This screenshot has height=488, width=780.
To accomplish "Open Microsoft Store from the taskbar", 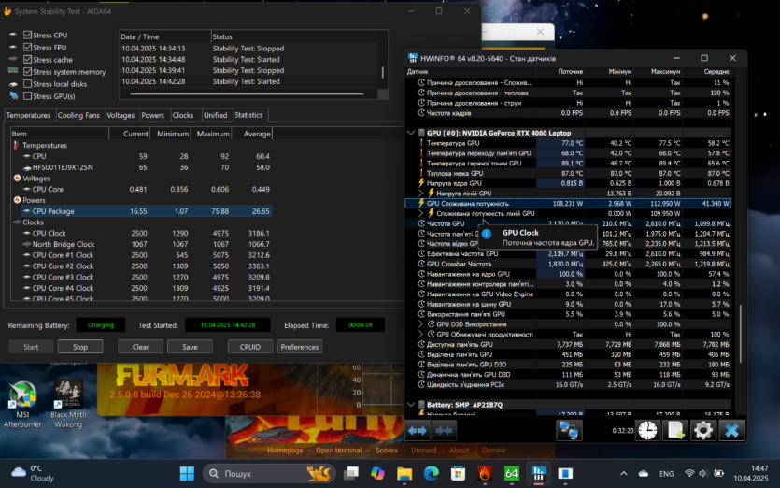I will tap(458, 474).
